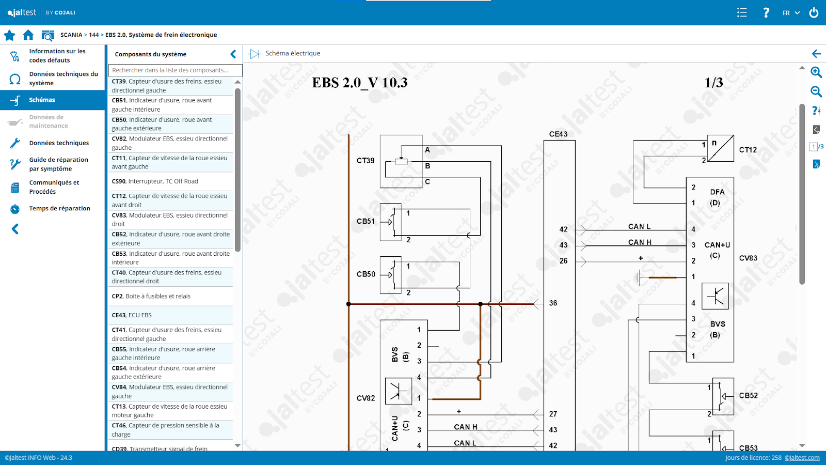Open the FR language dropdown
Image resolution: width=826 pixels, height=465 pixels.
(x=791, y=13)
